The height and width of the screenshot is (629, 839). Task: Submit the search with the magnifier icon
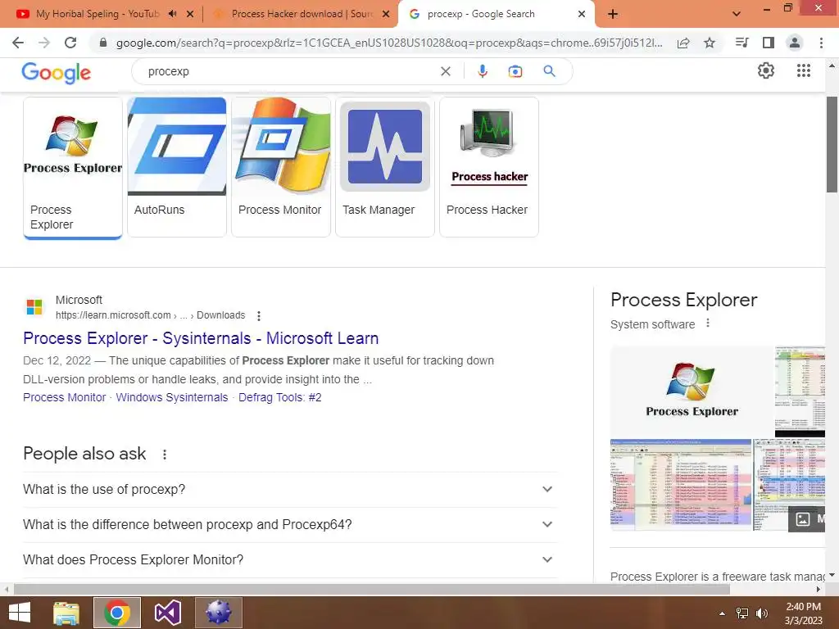[549, 71]
